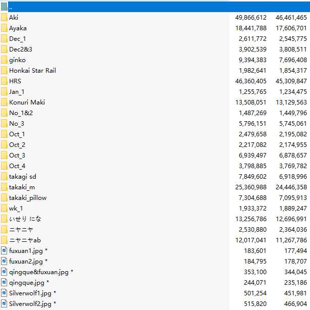This screenshot has width=310, height=310.
Task: Click size value 12,017,041 for ニヤニヤab
Action: point(251,240)
